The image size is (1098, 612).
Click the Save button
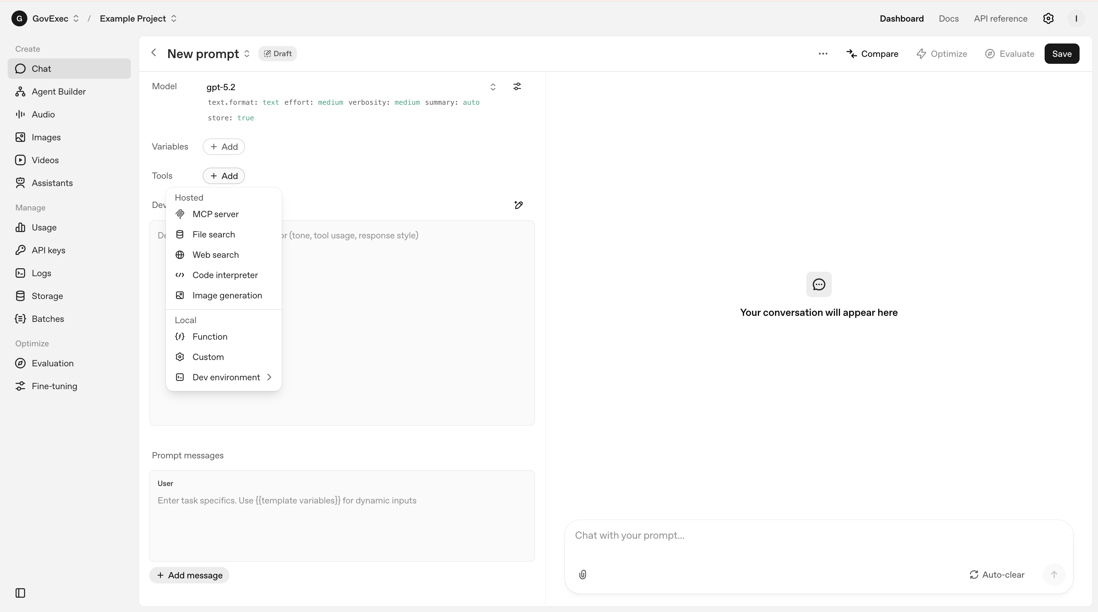click(x=1061, y=54)
